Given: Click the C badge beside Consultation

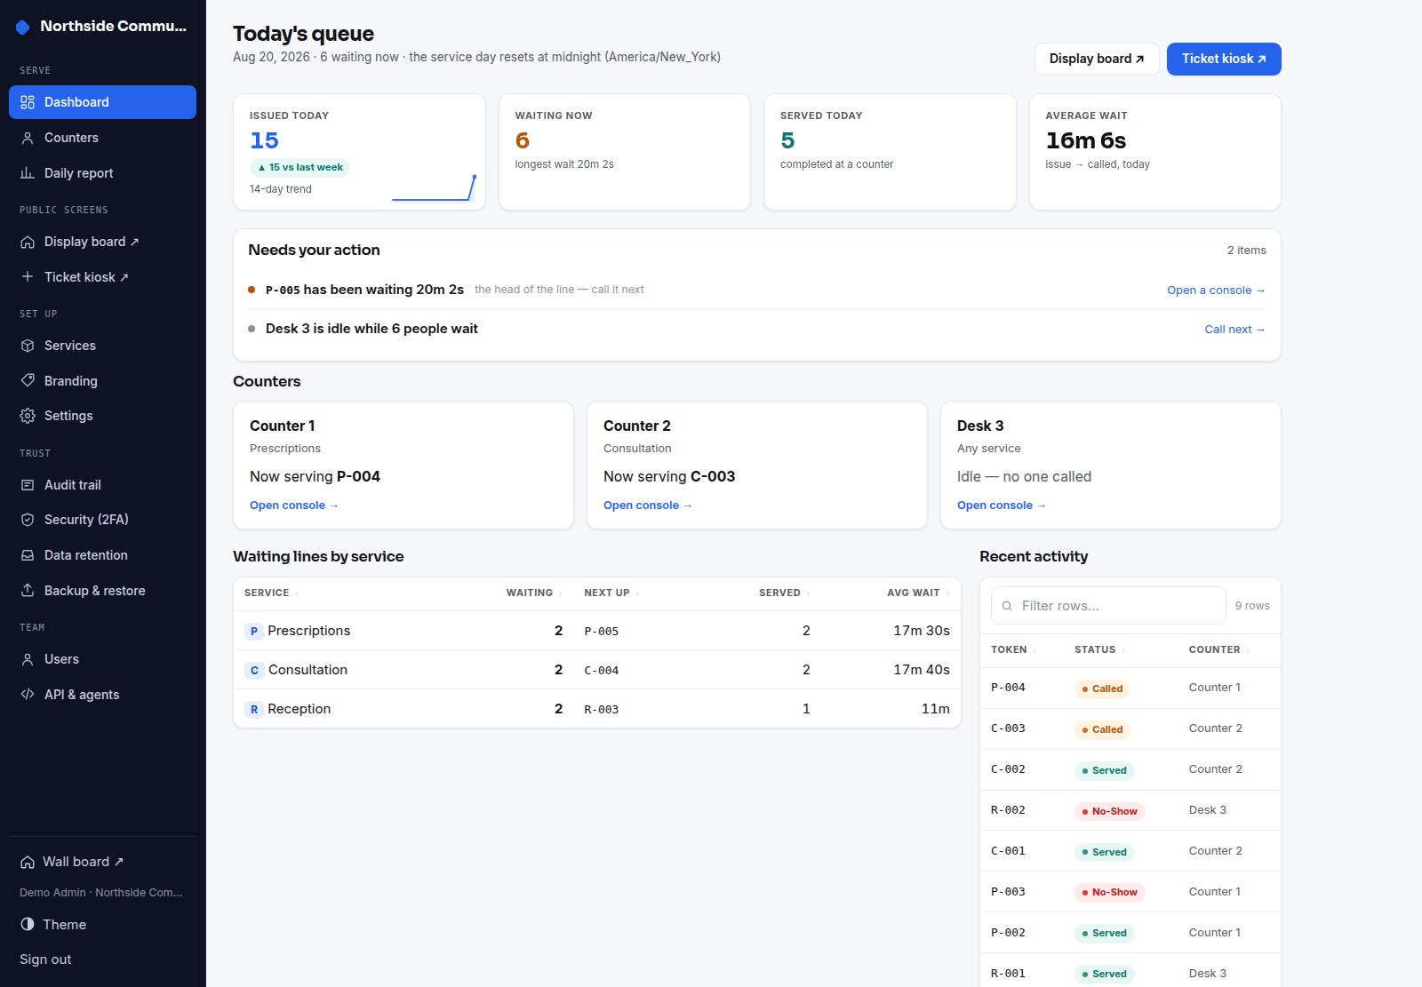Looking at the screenshot, I should point(254,671).
